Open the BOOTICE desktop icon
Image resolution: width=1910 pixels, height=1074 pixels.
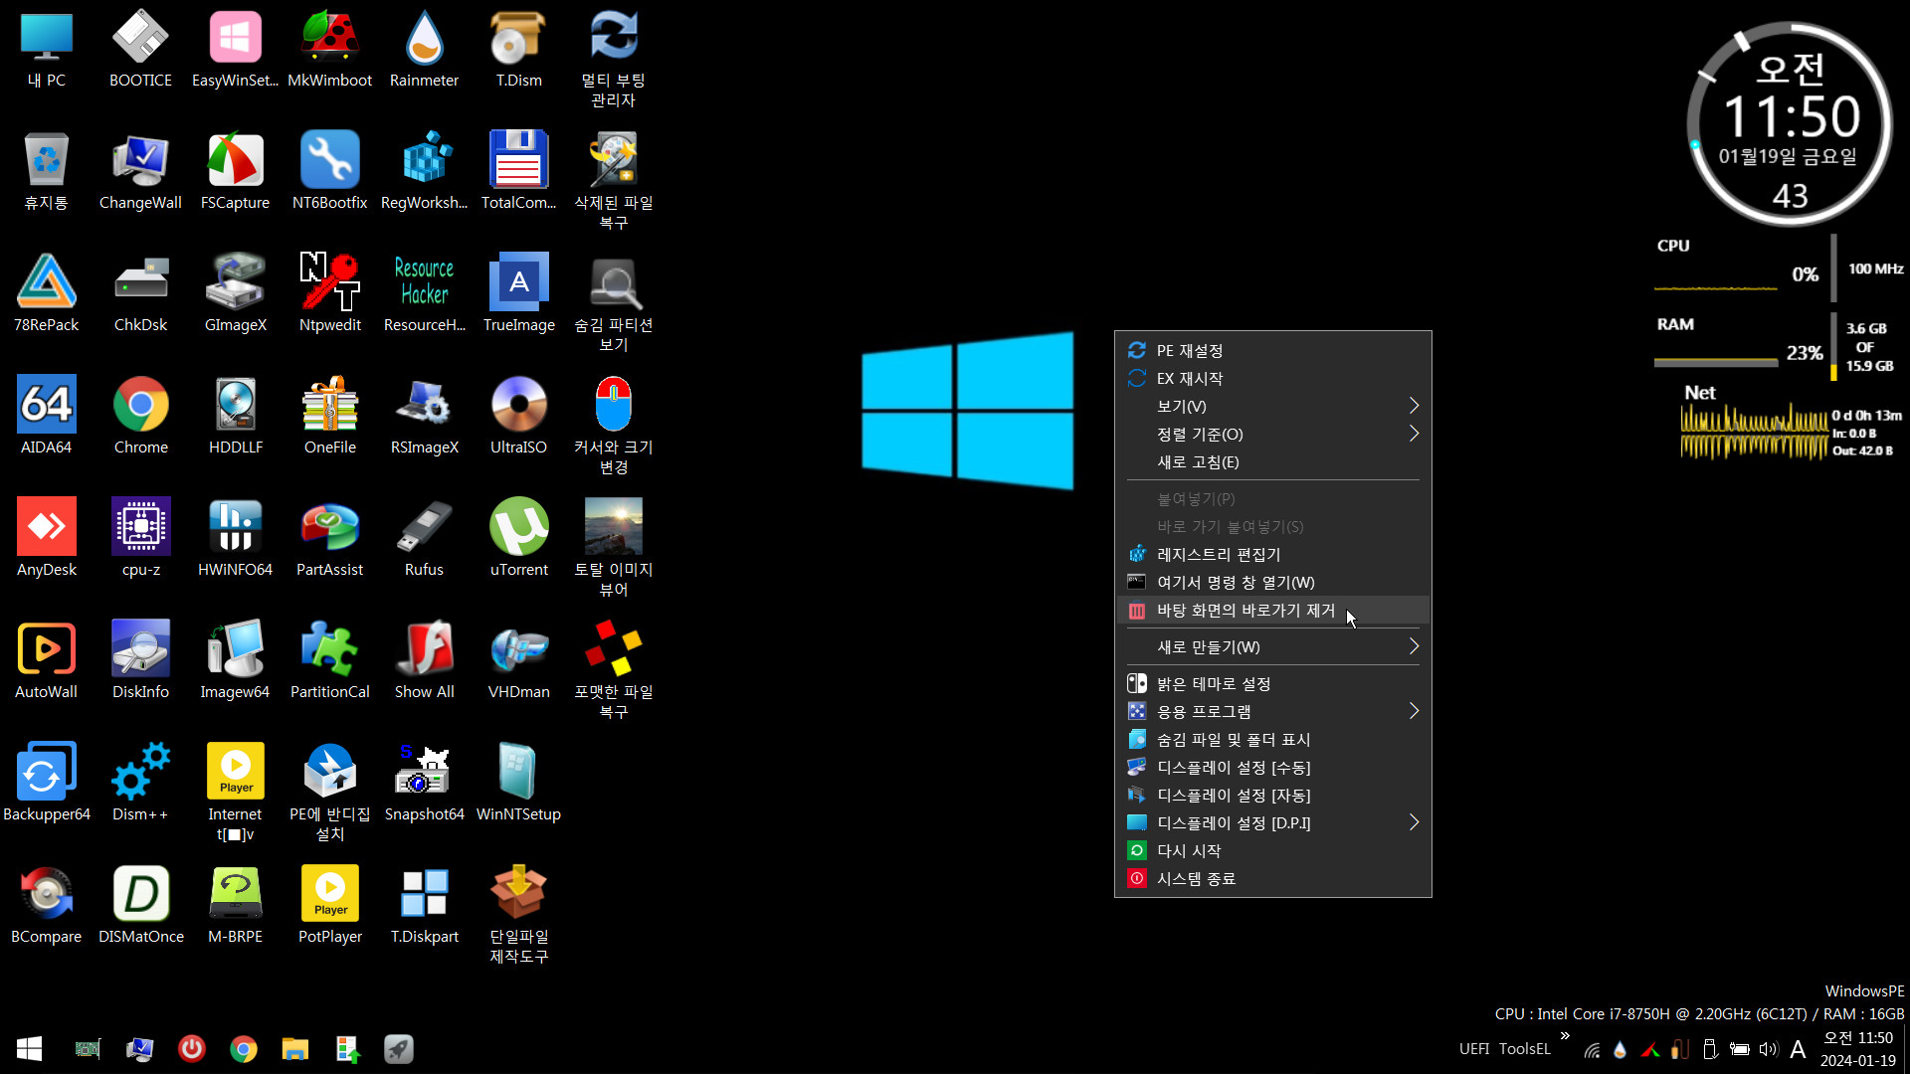(140, 48)
